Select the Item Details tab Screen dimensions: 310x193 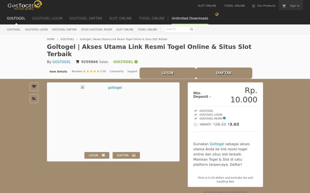58,72
